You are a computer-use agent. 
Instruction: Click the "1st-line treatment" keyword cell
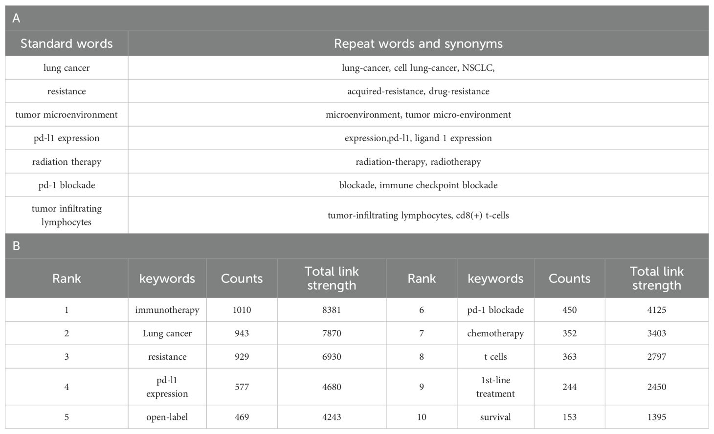pyautogui.click(x=495, y=387)
